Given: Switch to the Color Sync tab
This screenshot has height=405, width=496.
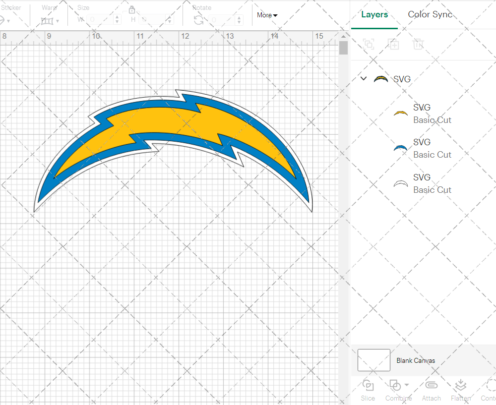Looking at the screenshot, I should coord(430,14).
